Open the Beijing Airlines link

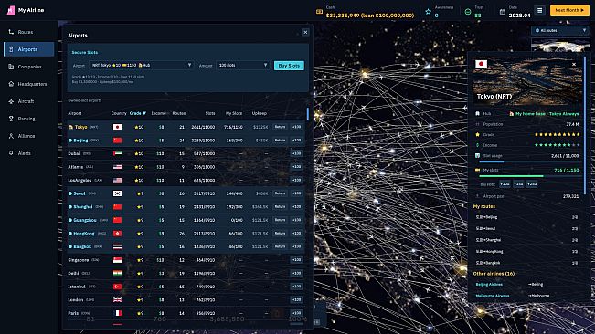coord(489,285)
